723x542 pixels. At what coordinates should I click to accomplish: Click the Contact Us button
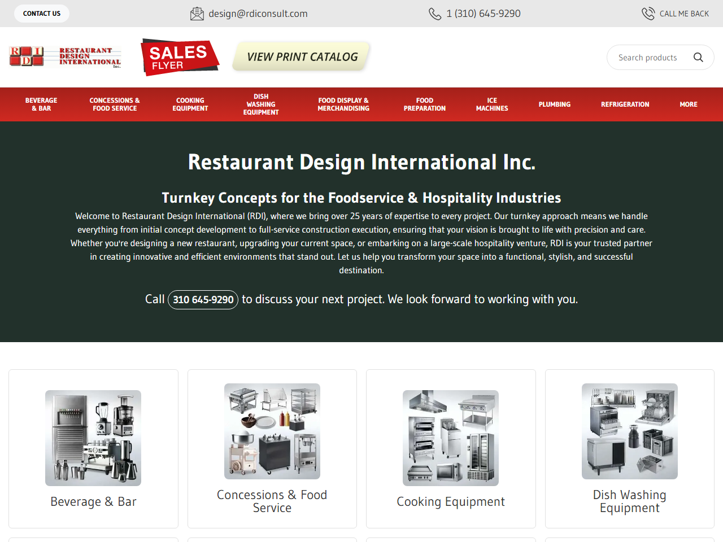[42, 14]
